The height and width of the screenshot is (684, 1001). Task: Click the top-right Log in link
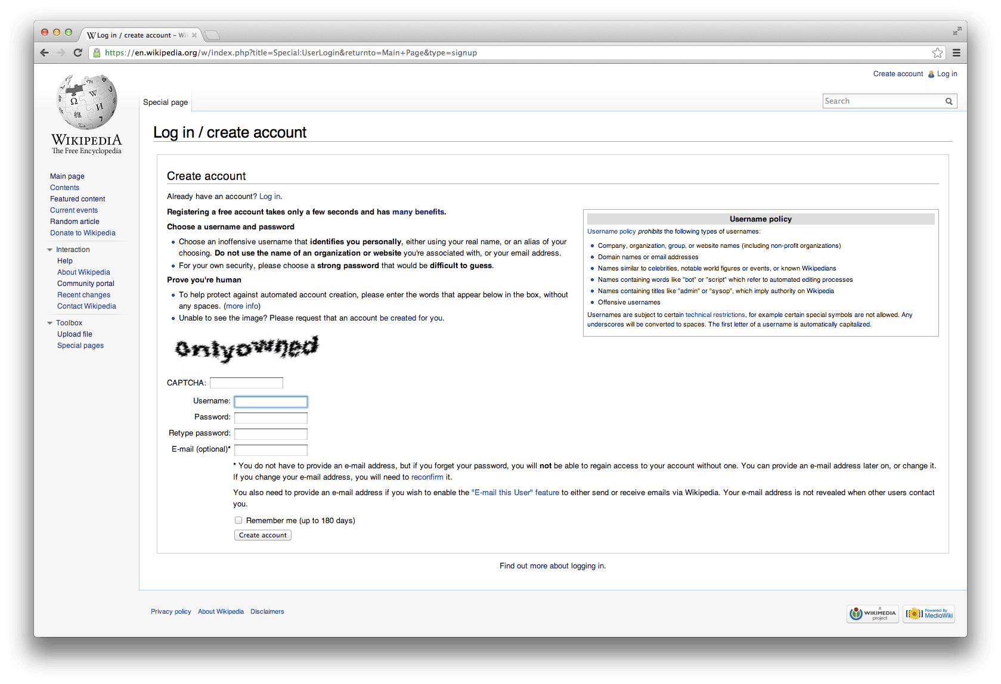tap(947, 74)
